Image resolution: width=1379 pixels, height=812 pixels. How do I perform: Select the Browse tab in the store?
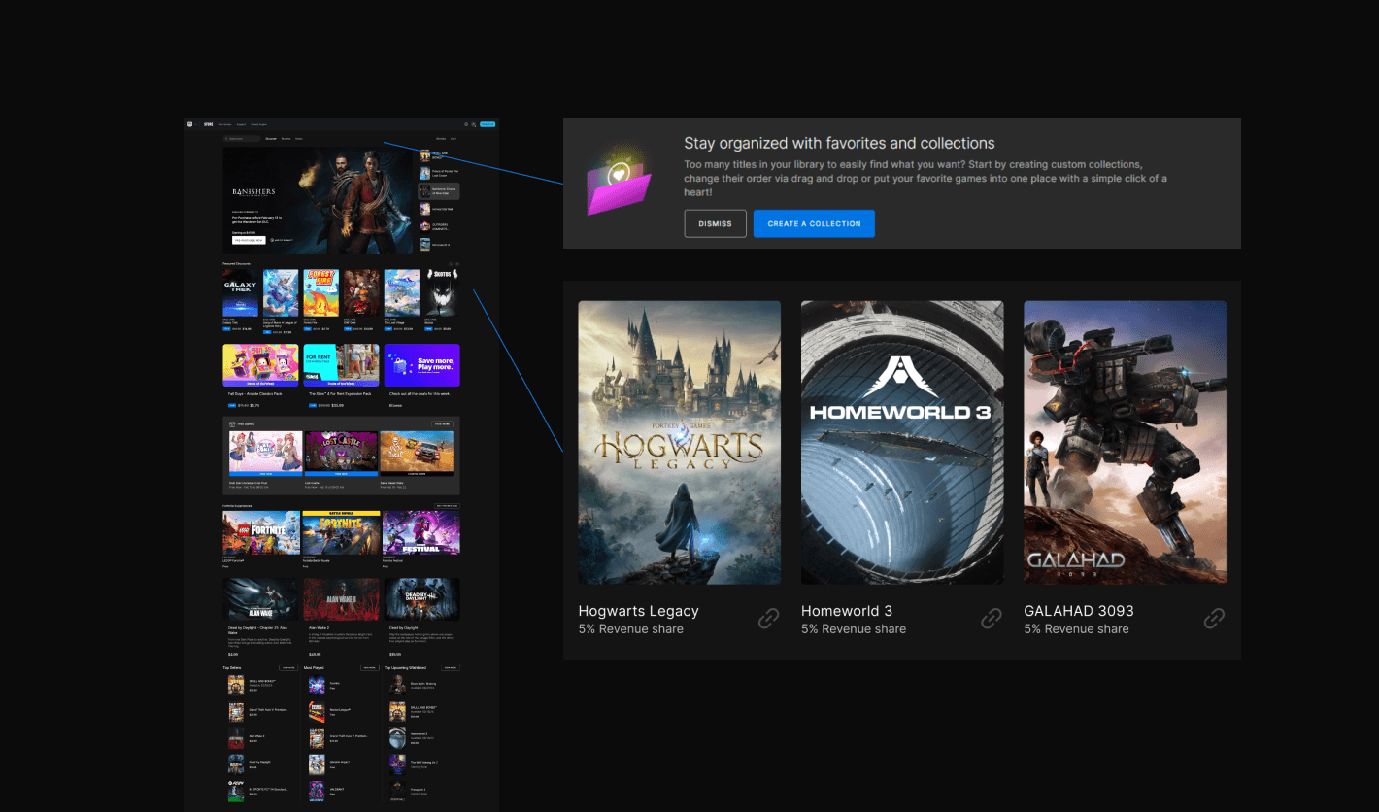click(x=286, y=139)
